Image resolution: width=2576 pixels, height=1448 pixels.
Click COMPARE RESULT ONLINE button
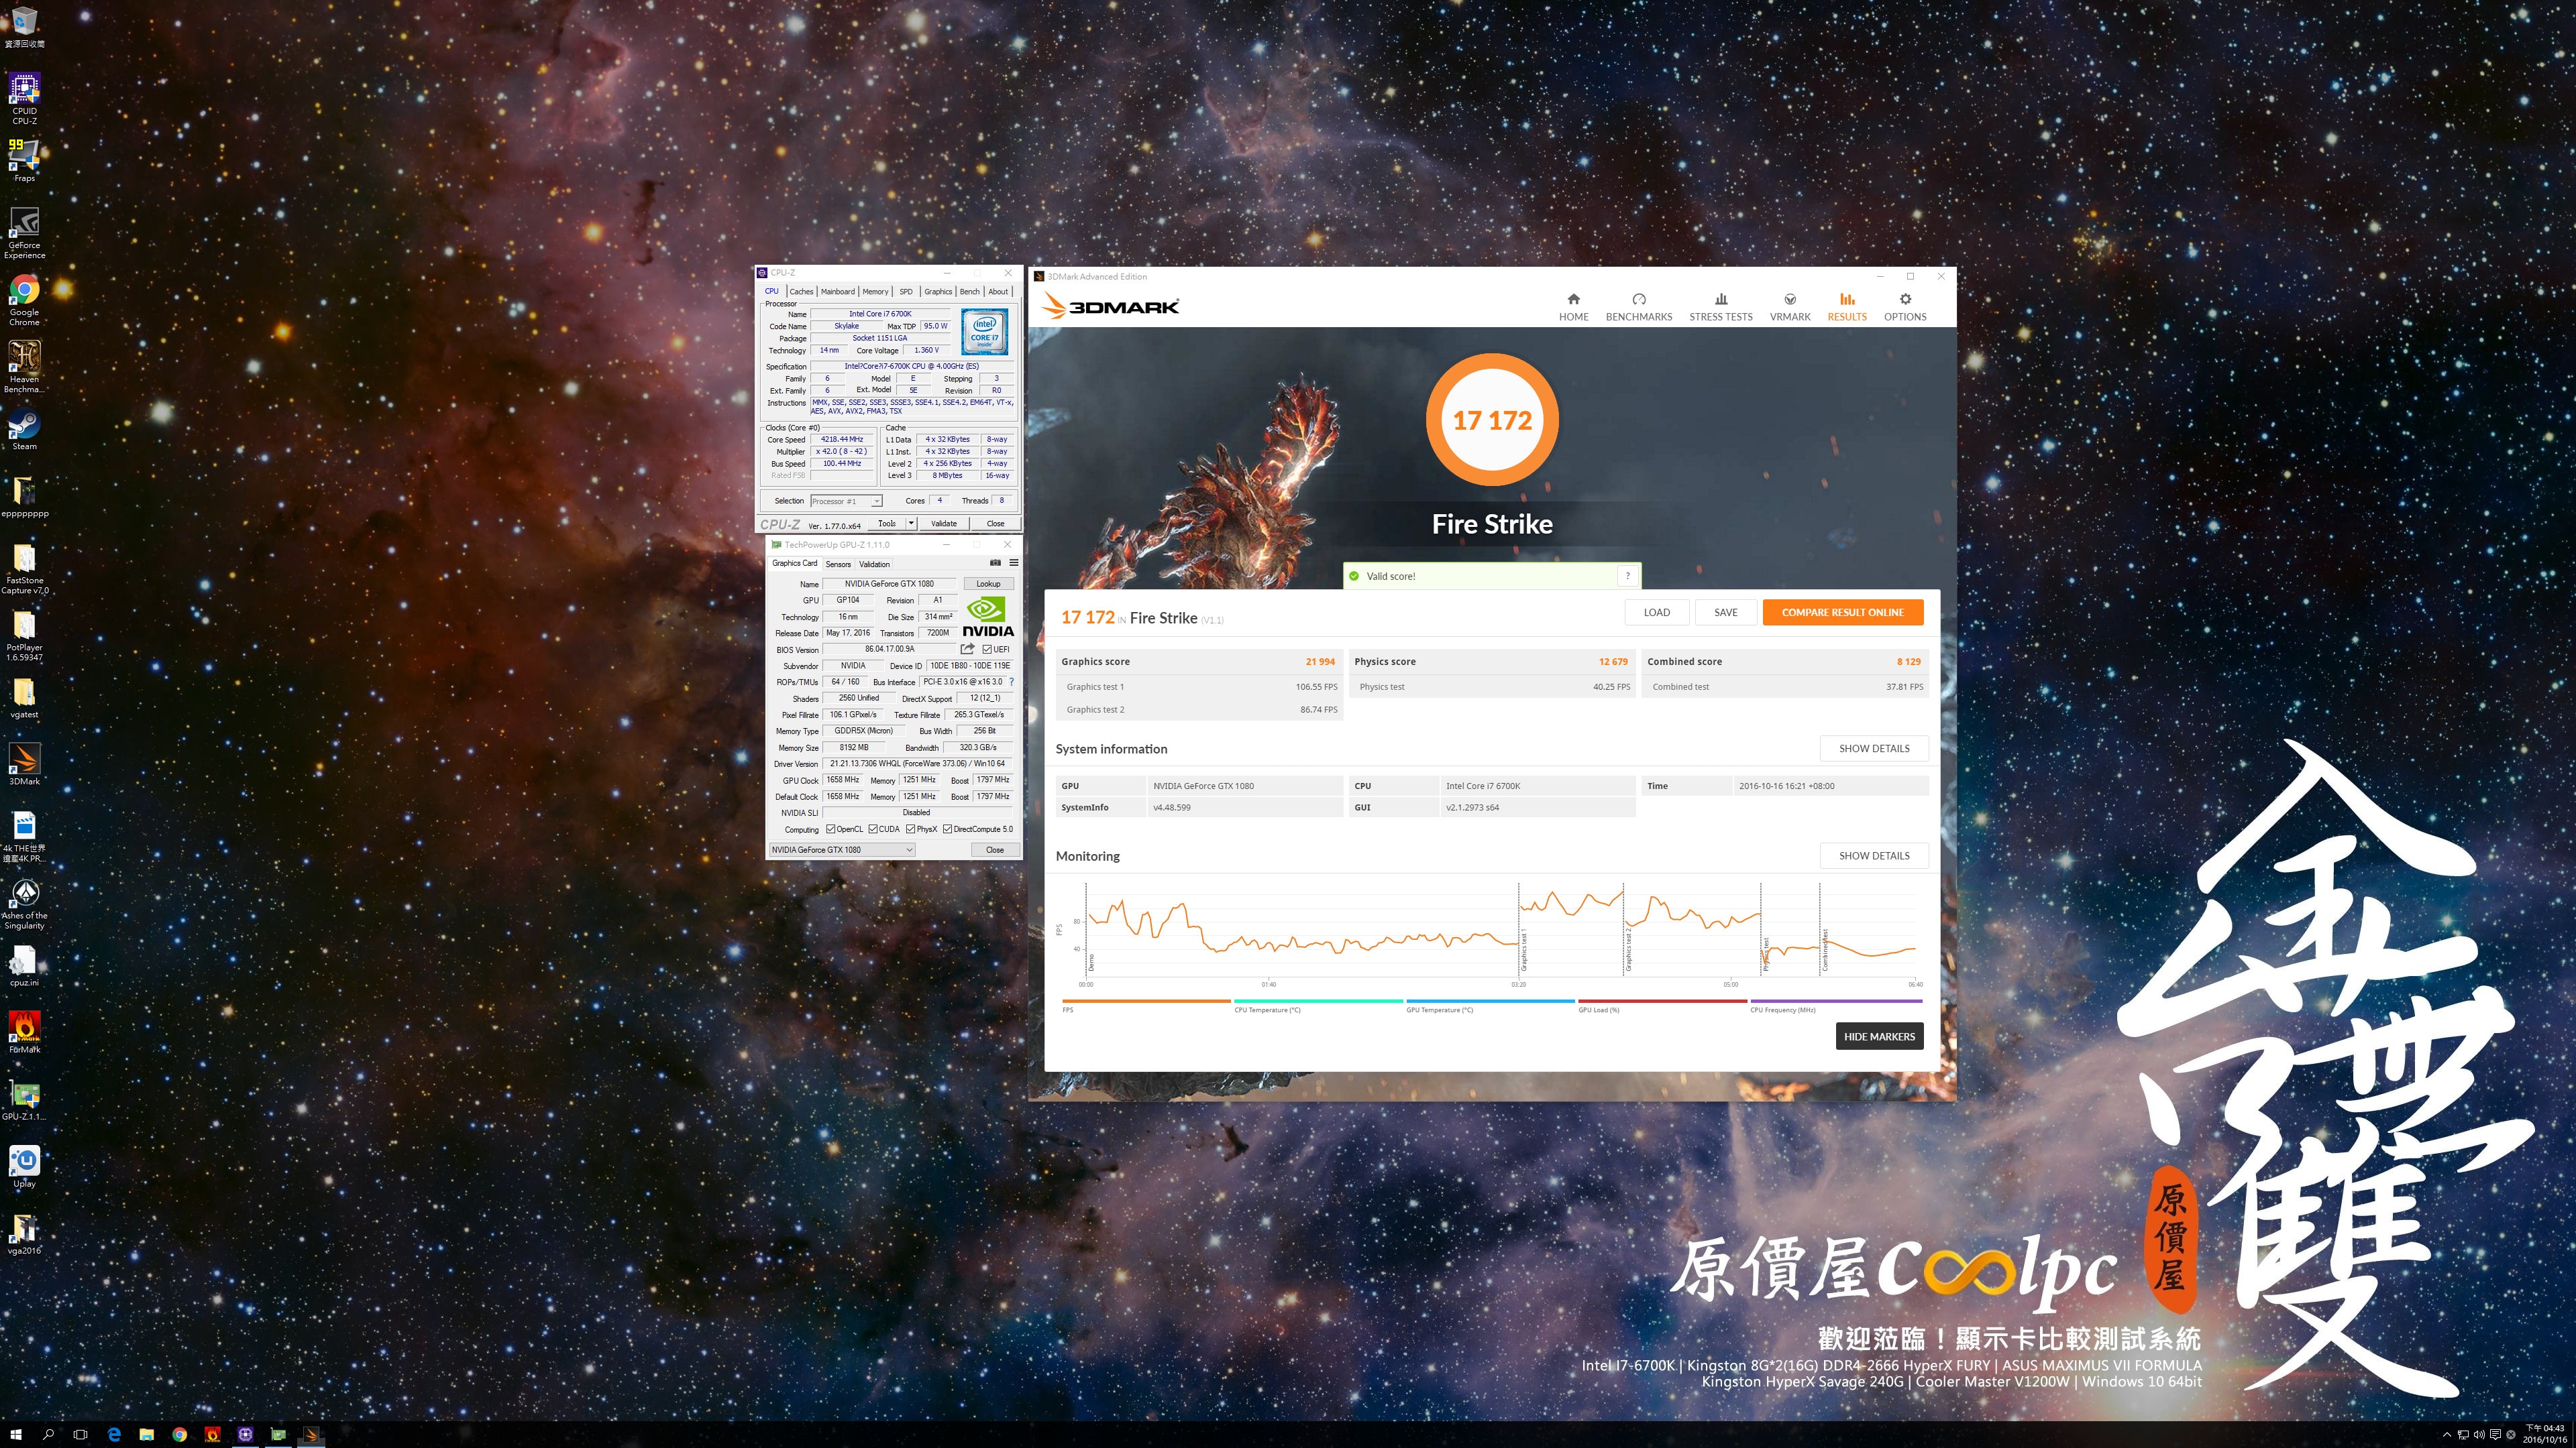pos(1842,613)
